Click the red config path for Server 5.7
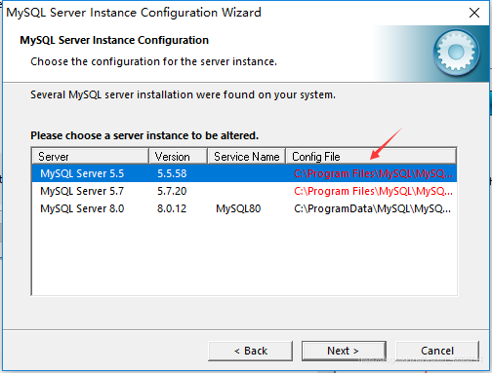The height and width of the screenshot is (373, 492). tap(373, 191)
